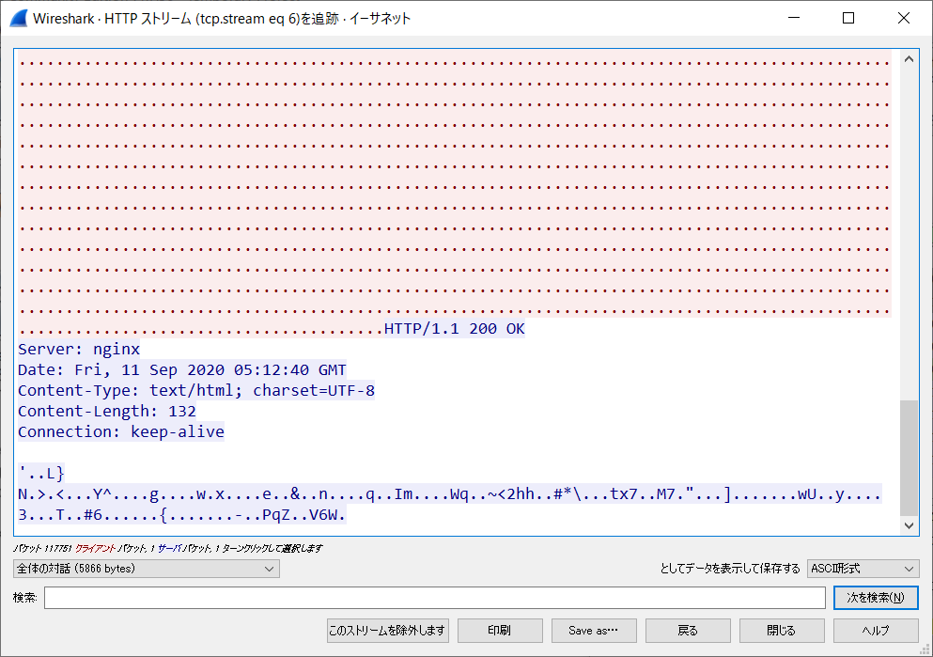Viewport: 933px width, 657px height.
Task: Click the packet count status text below stream
Action: point(168,548)
